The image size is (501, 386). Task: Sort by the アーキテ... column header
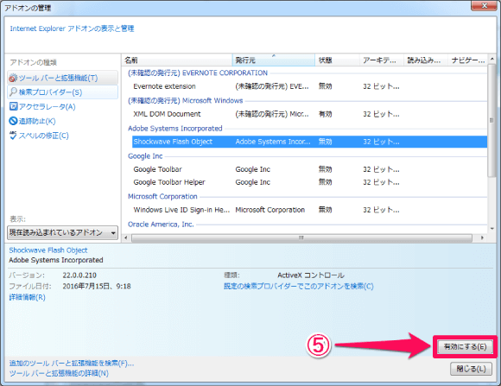(x=381, y=60)
